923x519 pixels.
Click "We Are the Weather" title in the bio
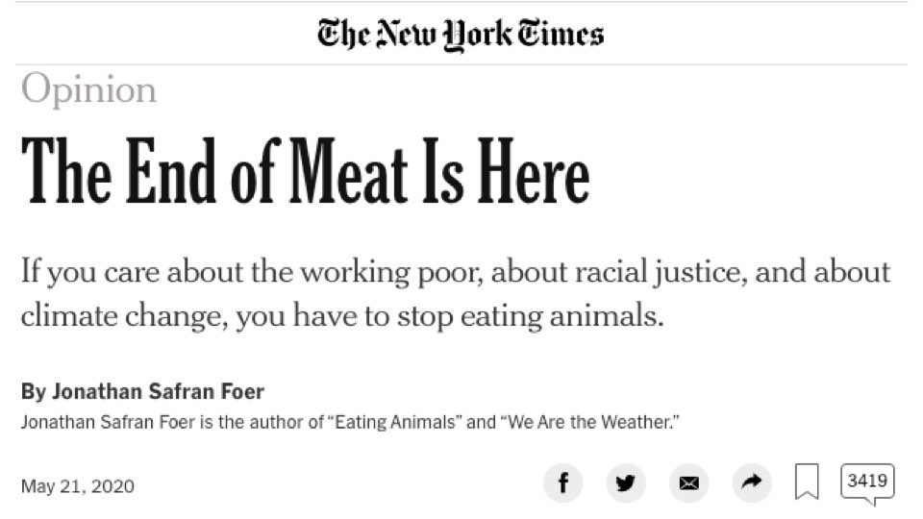[589, 423]
